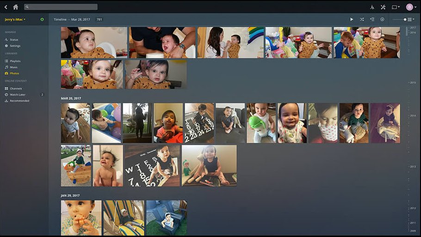Open the silhouette photo by the window
This screenshot has height=237, width=421.
(x=137, y=123)
